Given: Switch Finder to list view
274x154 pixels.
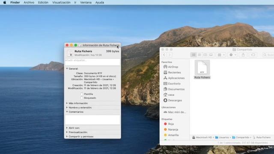Looking at the screenshot, I should pyautogui.click(x=200, y=55).
